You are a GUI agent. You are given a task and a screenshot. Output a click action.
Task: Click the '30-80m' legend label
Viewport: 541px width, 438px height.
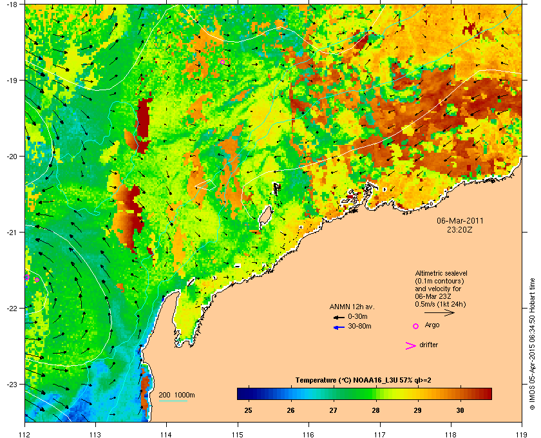[x=359, y=326]
